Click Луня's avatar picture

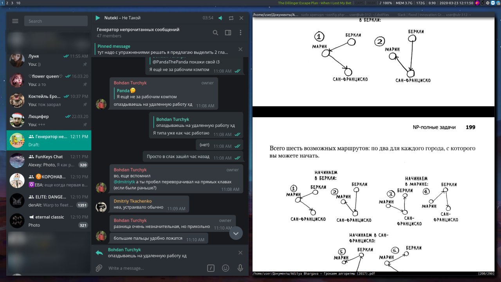pos(17,60)
